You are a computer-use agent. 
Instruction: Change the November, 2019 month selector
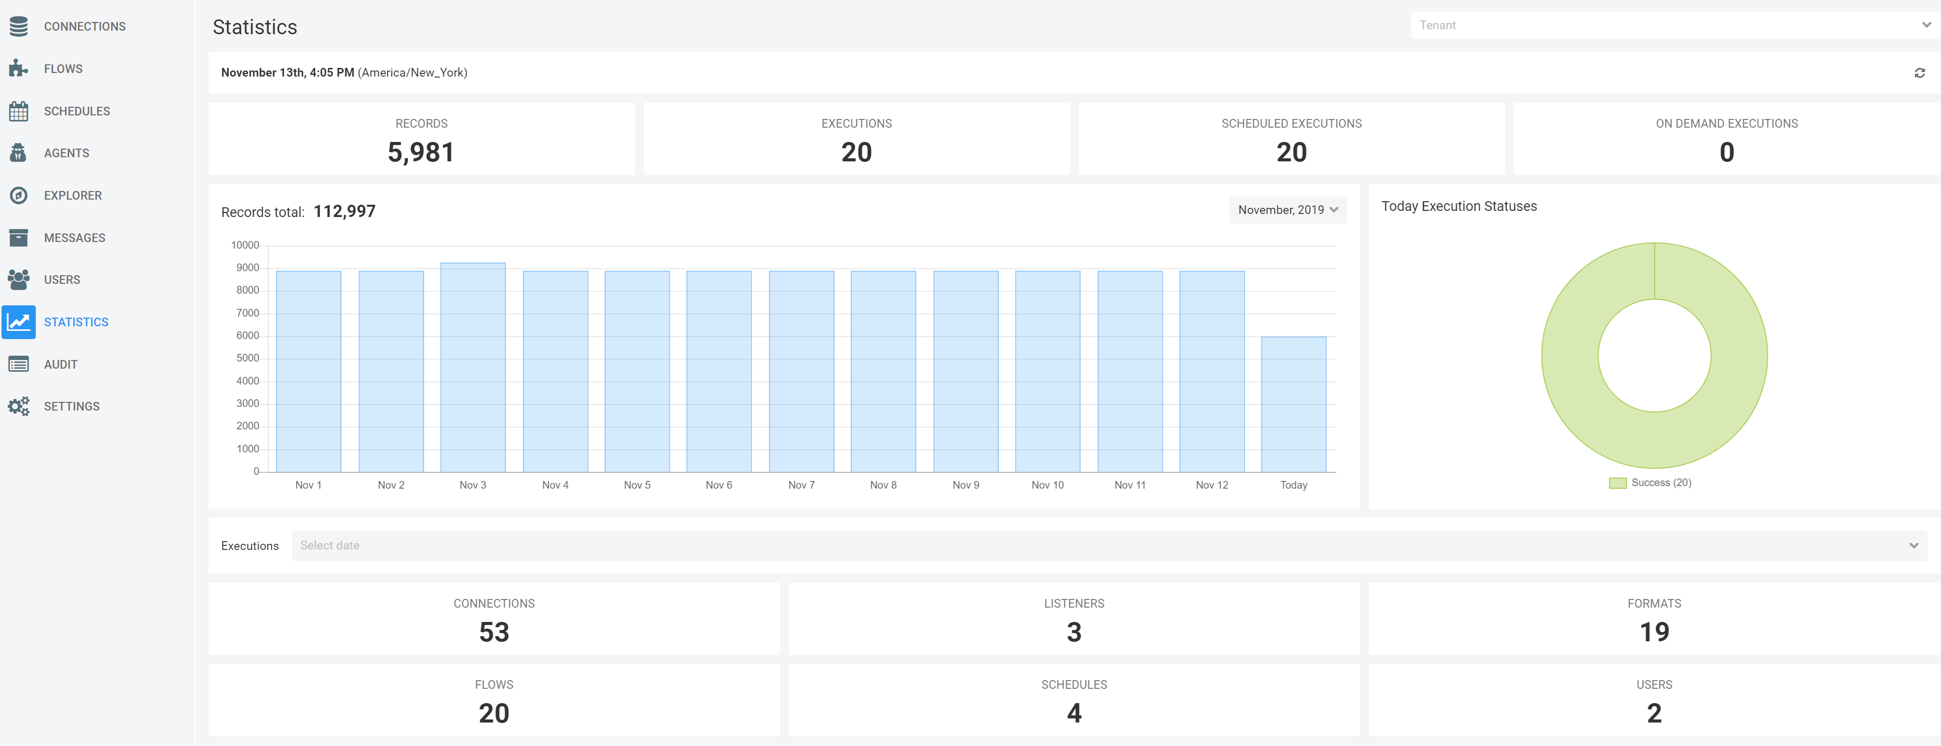coord(1288,210)
